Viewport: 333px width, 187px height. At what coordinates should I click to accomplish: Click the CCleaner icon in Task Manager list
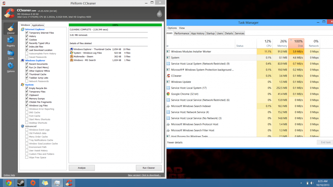(168, 76)
